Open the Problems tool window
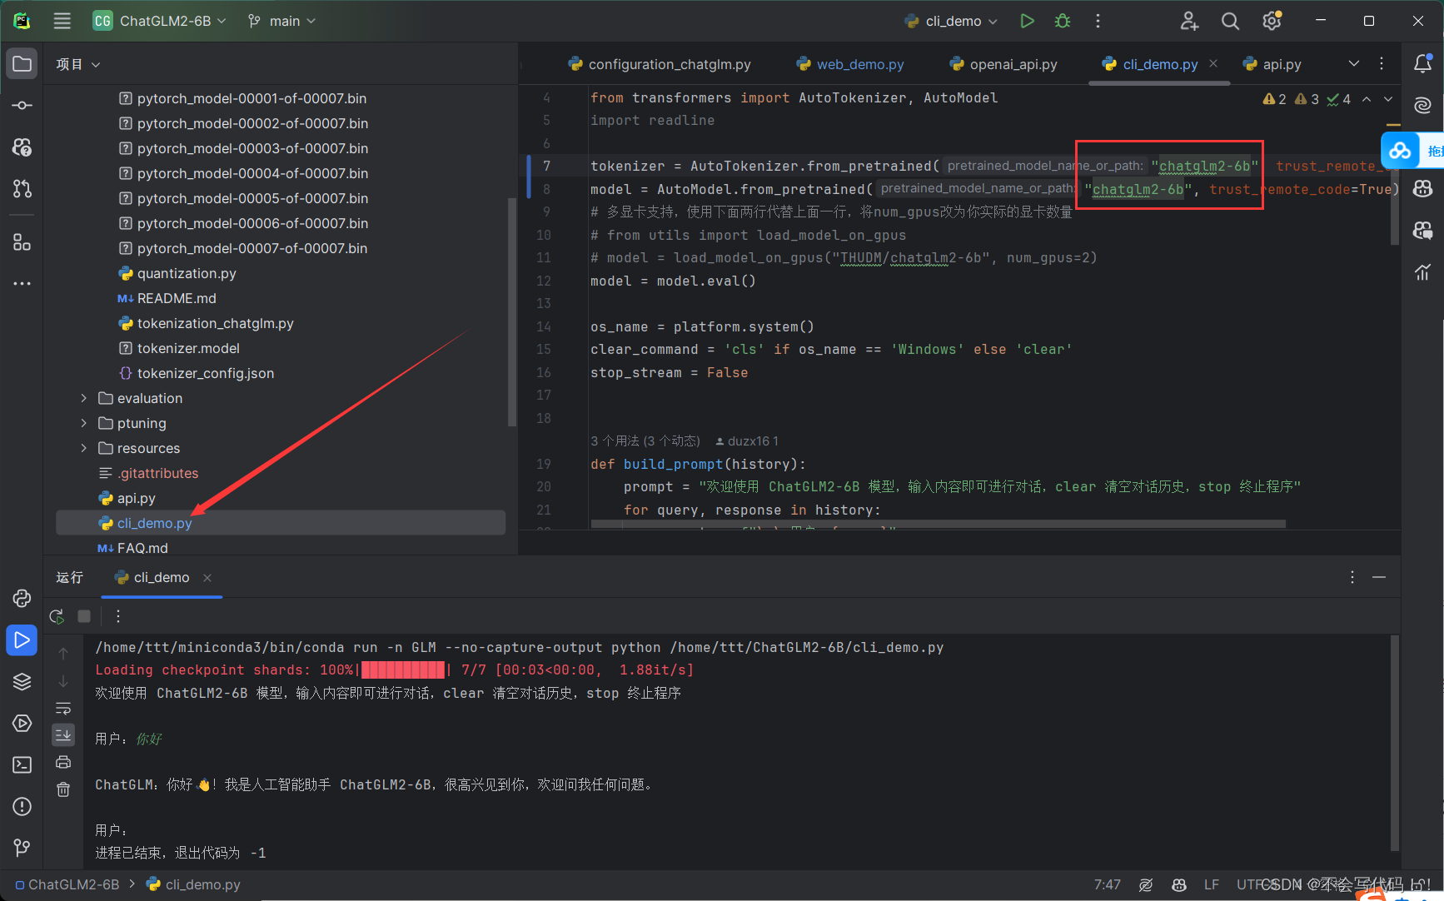The height and width of the screenshot is (901, 1444). tap(22, 807)
